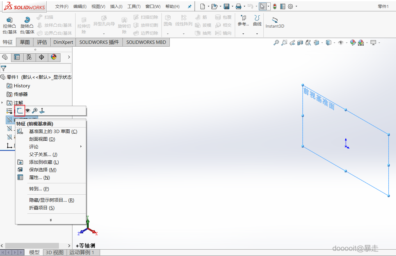Click the Save floppy disk icon

(227, 6)
